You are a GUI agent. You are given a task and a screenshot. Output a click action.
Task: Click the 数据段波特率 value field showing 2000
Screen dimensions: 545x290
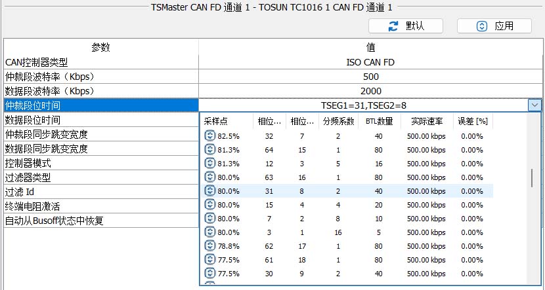coord(370,91)
